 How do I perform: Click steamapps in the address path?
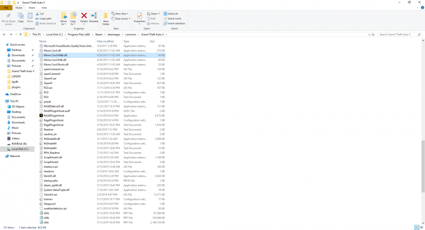114,35
